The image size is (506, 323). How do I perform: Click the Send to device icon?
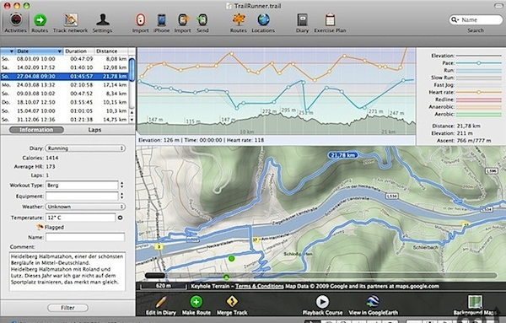pos(202,20)
